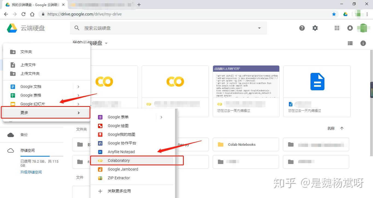Image resolution: width=373 pixels, height=198 pixels.
Task: Toggle the details info panel
Action: point(363,43)
